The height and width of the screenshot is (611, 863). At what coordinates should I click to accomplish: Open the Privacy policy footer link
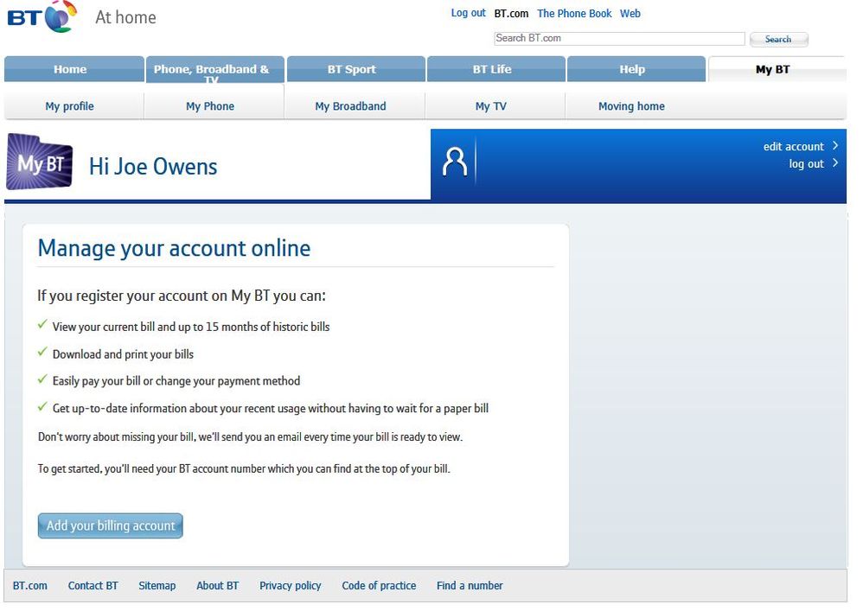click(x=290, y=585)
